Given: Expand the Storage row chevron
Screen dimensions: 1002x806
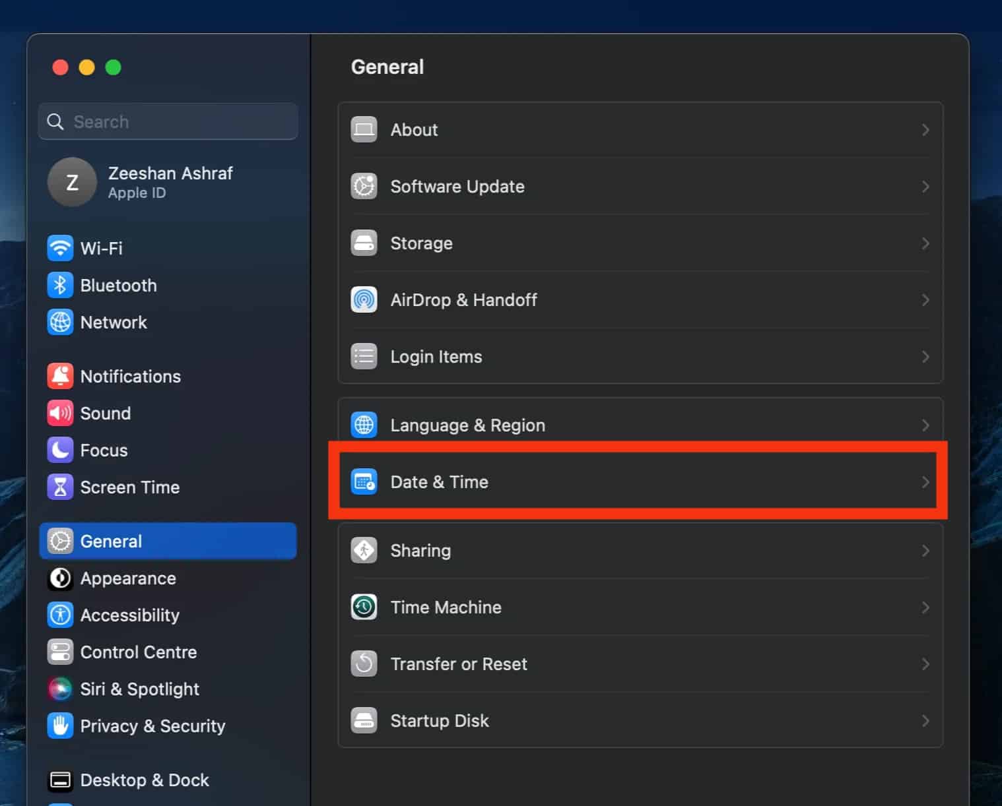Looking at the screenshot, I should [x=925, y=243].
